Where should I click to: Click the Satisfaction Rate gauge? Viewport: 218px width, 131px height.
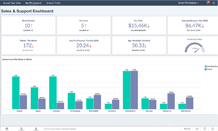pos(195,48)
